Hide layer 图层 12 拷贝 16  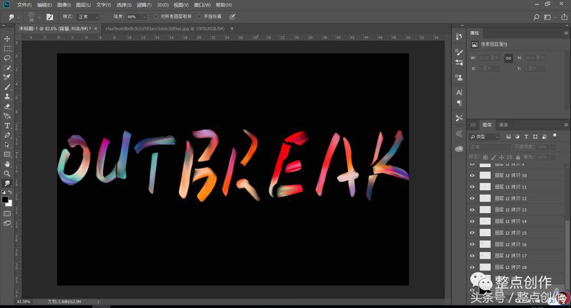pos(472,244)
